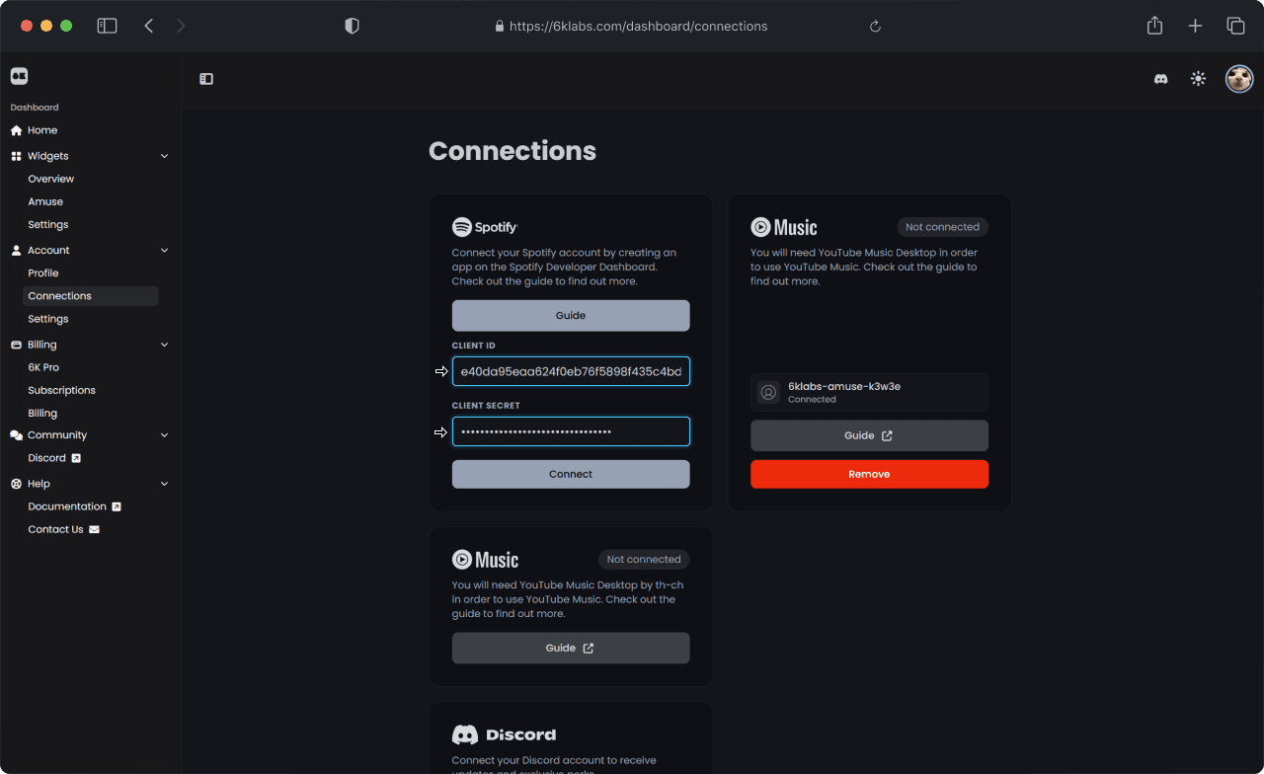1264x774 pixels.
Task: Click Spotify Guide button
Action: click(x=571, y=316)
